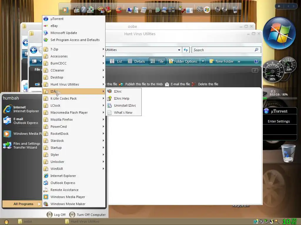
Task: Click Delete this file link
Action: [x=205, y=84]
